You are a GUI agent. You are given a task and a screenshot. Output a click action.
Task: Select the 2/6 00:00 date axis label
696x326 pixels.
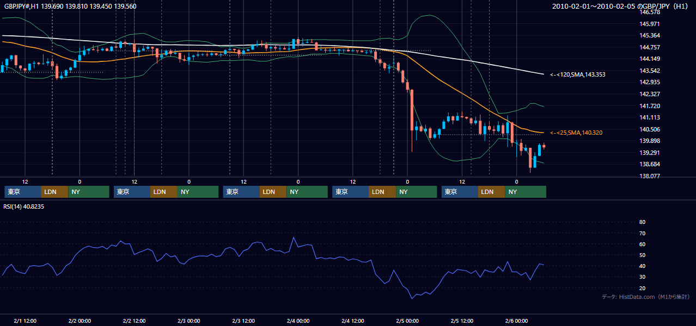click(x=516, y=321)
